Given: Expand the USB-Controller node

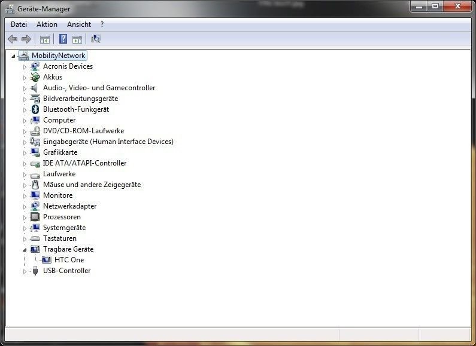Looking at the screenshot, I should pyautogui.click(x=25, y=271).
